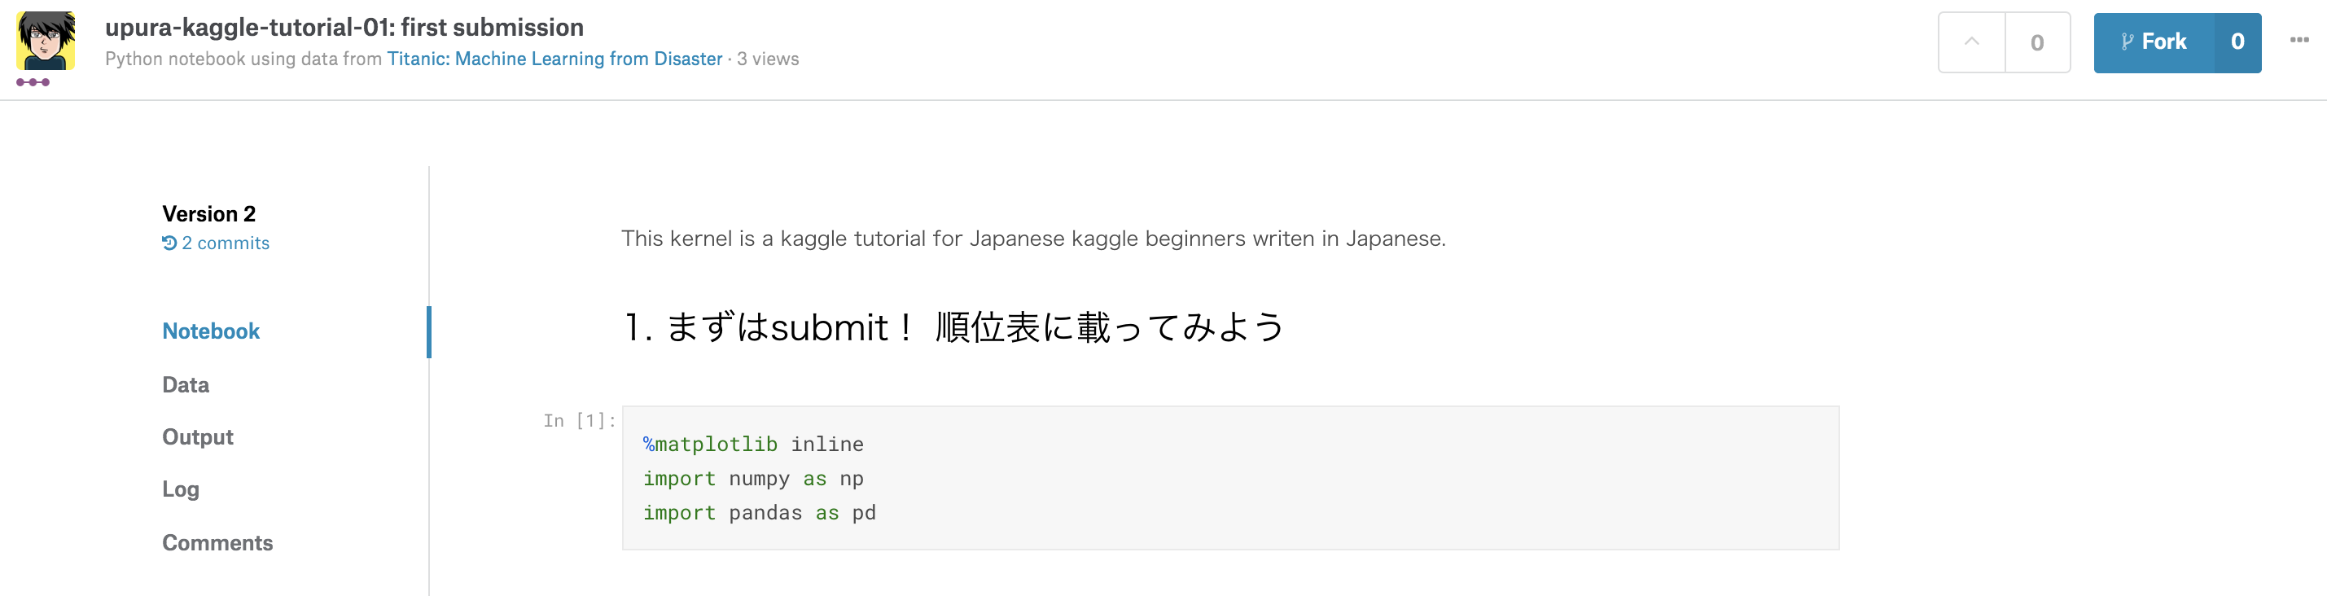Viewport: 2327px width, 596px height.
Task: Click the purple performance tier dots under avatar
Action: 33,82
